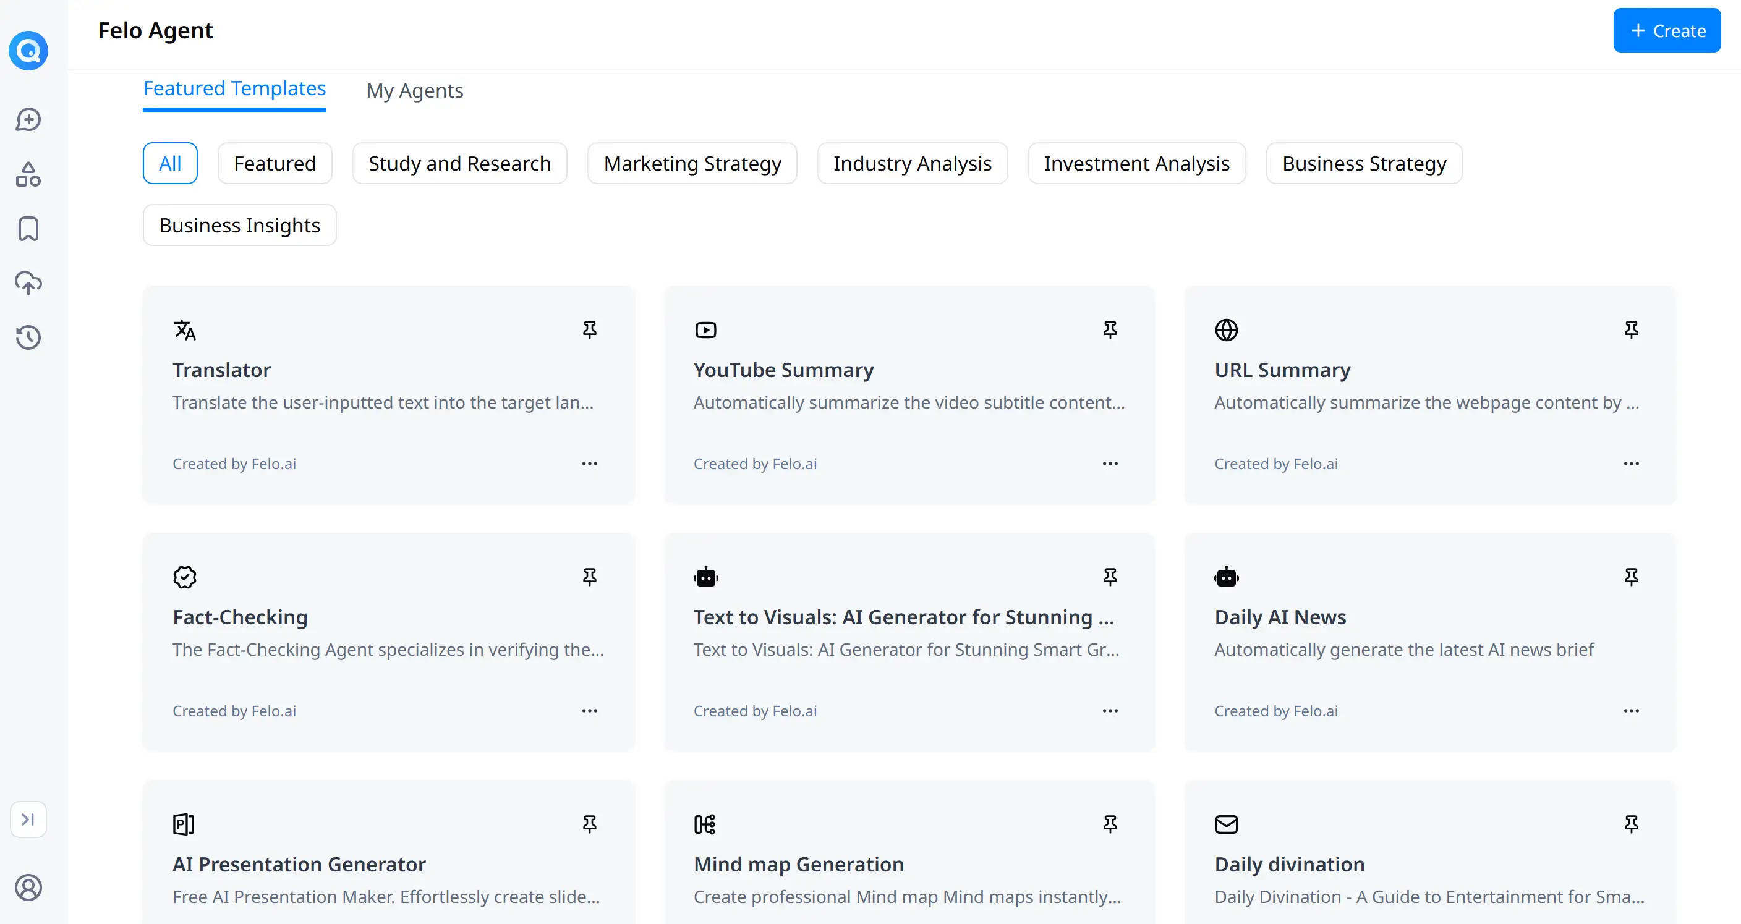Open the agents shapes icon in sidebar
Image resolution: width=1741 pixels, height=924 pixels.
(28, 174)
